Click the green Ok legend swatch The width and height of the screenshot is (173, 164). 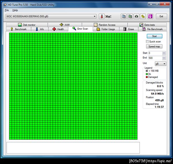click(147, 74)
